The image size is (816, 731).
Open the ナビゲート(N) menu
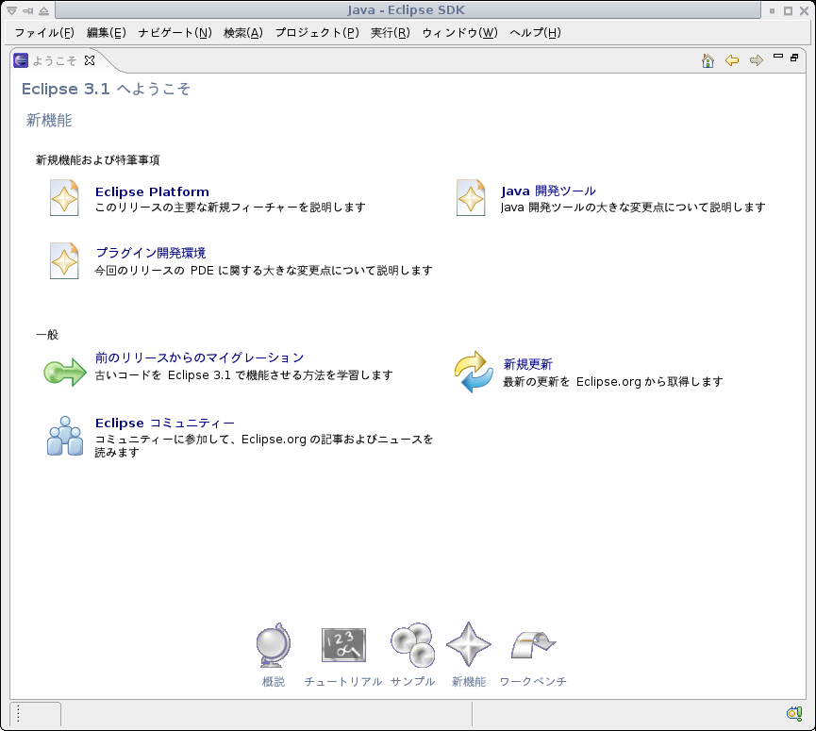(175, 33)
